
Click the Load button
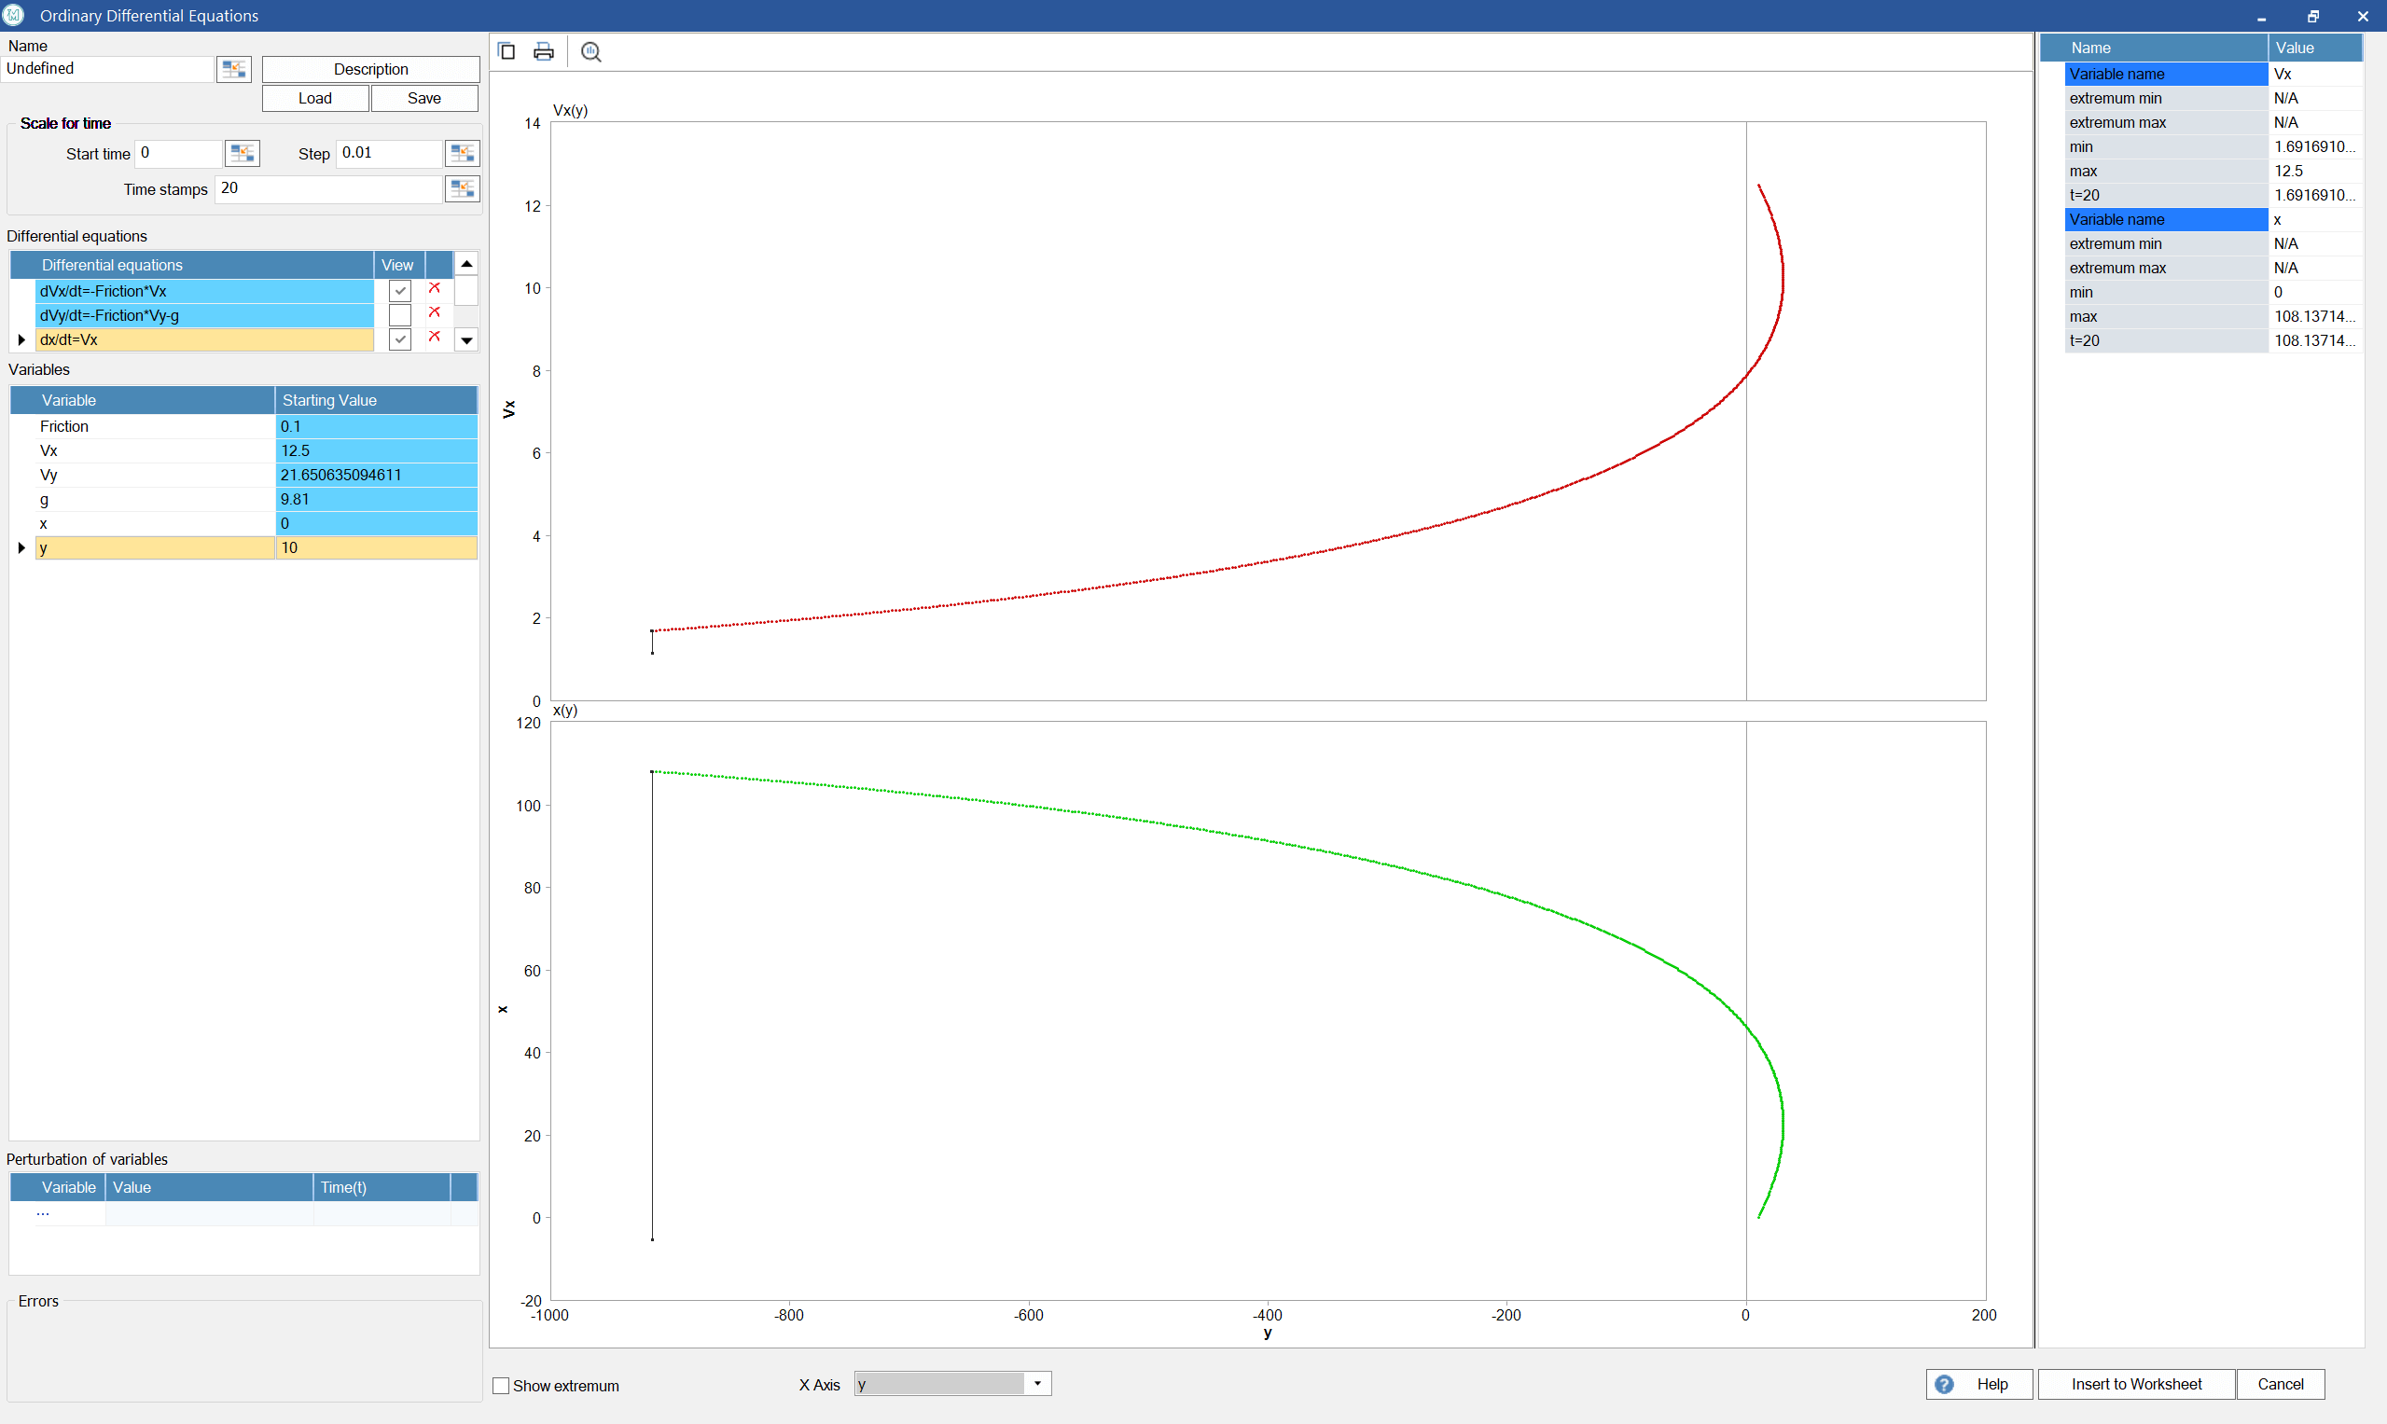[314, 98]
